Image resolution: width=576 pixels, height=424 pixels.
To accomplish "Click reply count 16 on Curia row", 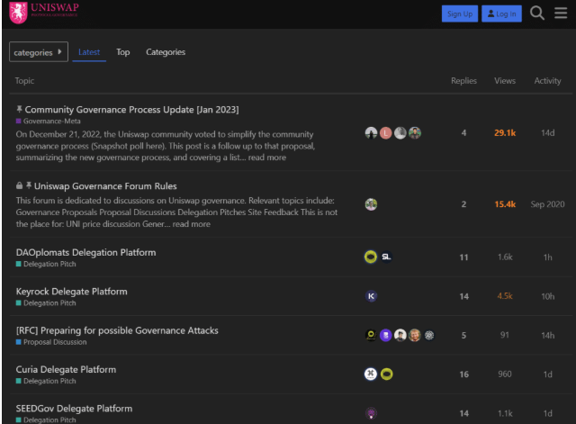I will (x=463, y=374).
